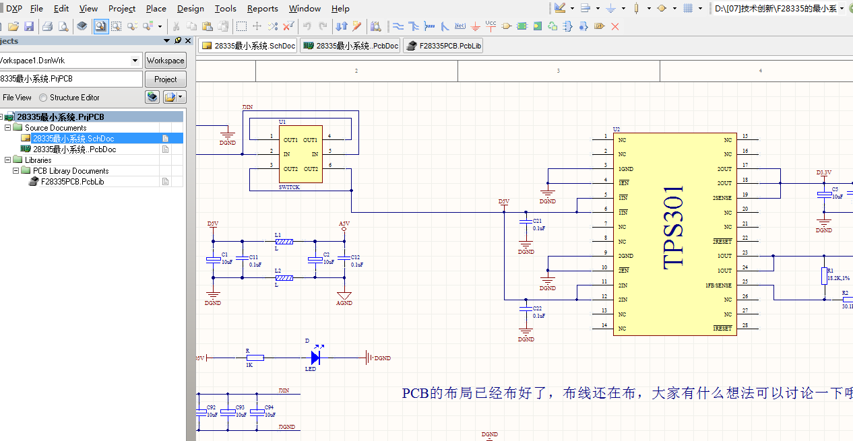Viewport: 853px width, 441px height.
Task: Select F28335PCB.PcbLib in project tree
Action: (72, 182)
